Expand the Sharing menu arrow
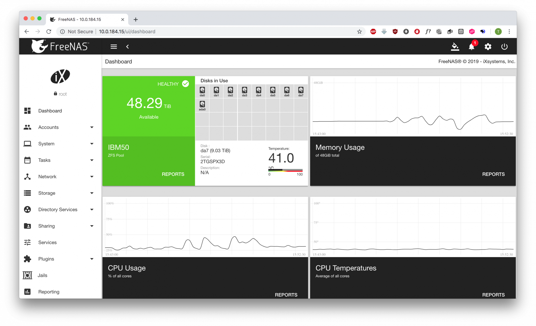Image resolution: width=536 pixels, height=326 pixels. tap(92, 226)
